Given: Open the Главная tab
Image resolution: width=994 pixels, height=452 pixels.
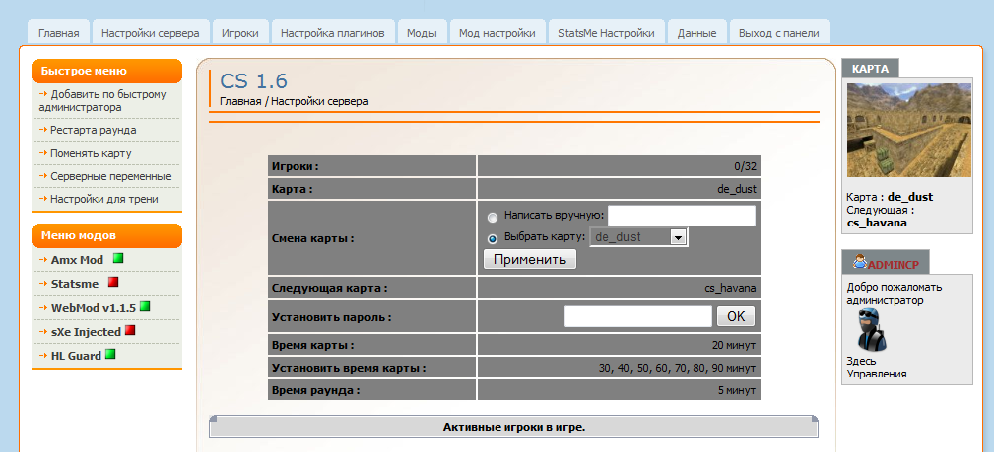Looking at the screenshot, I should [x=59, y=33].
